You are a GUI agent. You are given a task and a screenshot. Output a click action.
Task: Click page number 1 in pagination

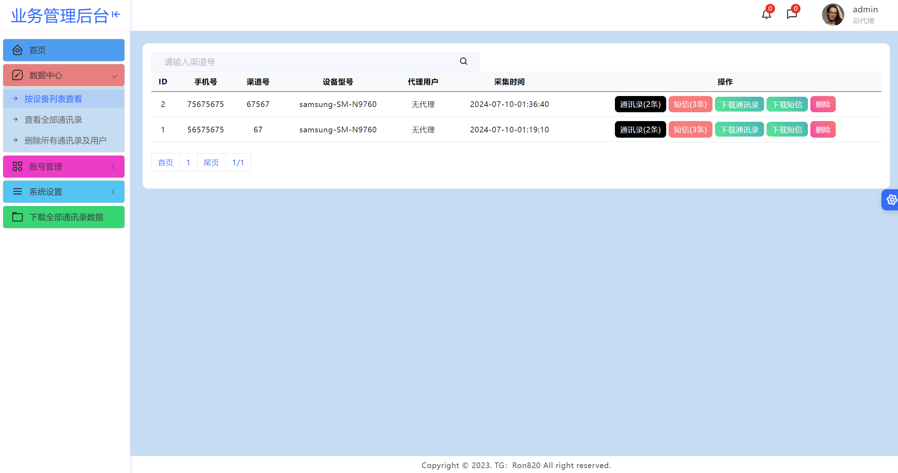coord(188,163)
